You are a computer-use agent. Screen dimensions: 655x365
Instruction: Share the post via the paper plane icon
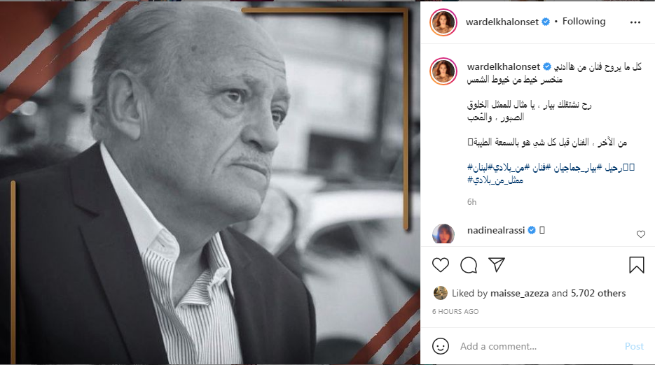pos(497,265)
